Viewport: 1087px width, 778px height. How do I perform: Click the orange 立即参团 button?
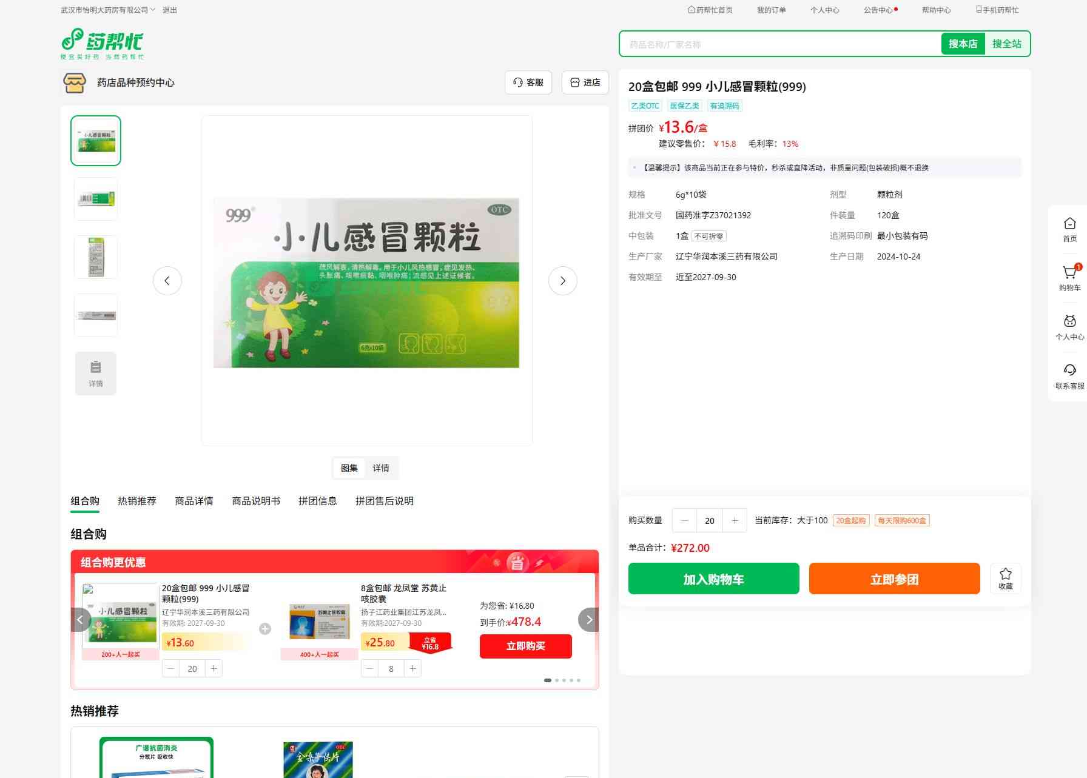coord(894,578)
